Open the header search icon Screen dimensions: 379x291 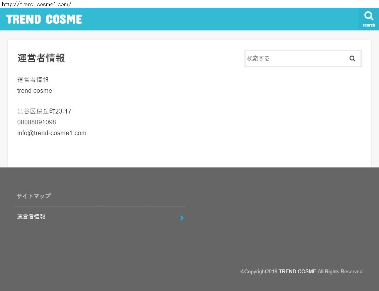(369, 19)
